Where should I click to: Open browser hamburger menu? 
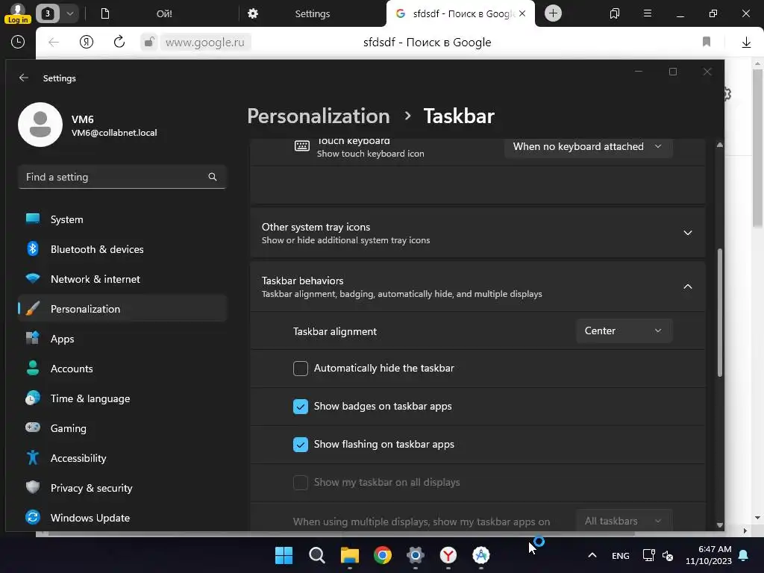[648, 13]
